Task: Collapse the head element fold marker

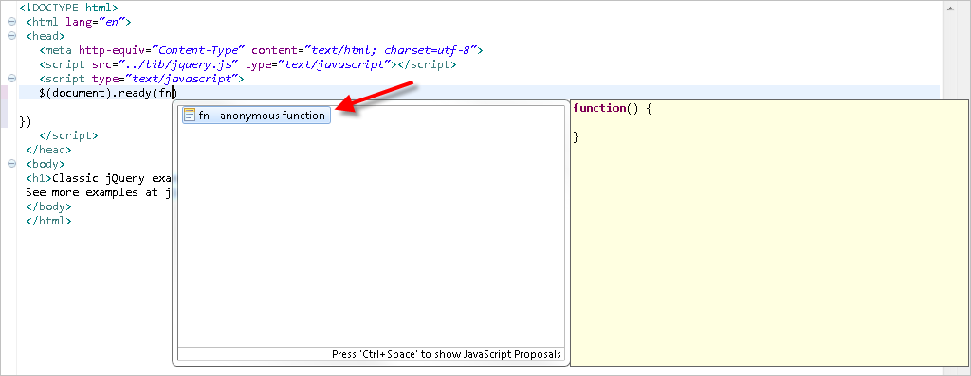Action: tap(11, 36)
